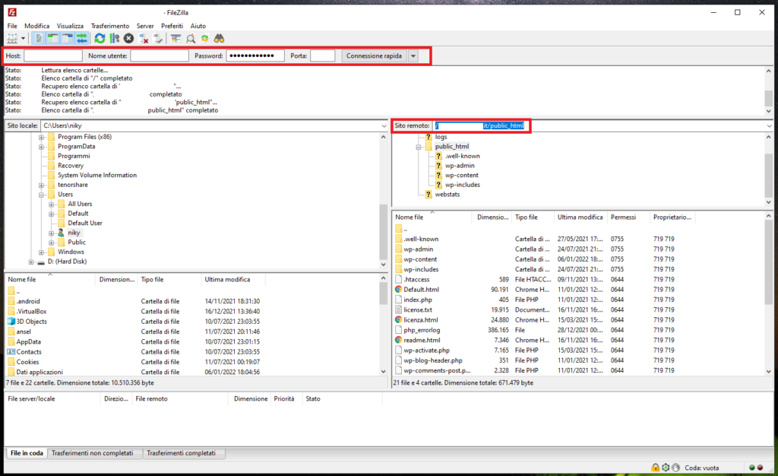Select the logs remote folder
The height and width of the screenshot is (476, 778).
coord(441,137)
